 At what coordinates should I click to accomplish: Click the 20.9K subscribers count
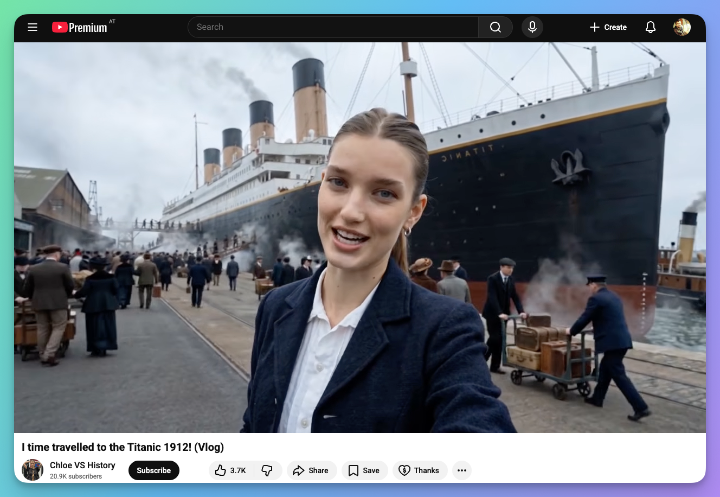[76, 476]
